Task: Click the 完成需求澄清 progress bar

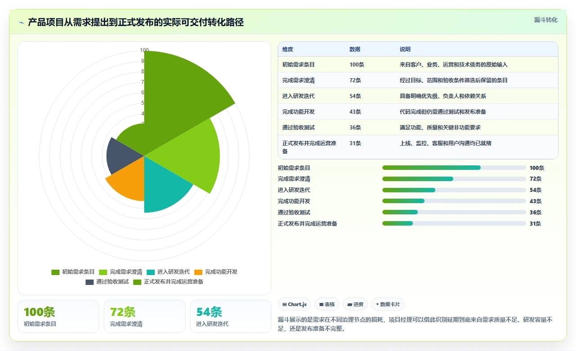Action: pyautogui.click(x=454, y=179)
